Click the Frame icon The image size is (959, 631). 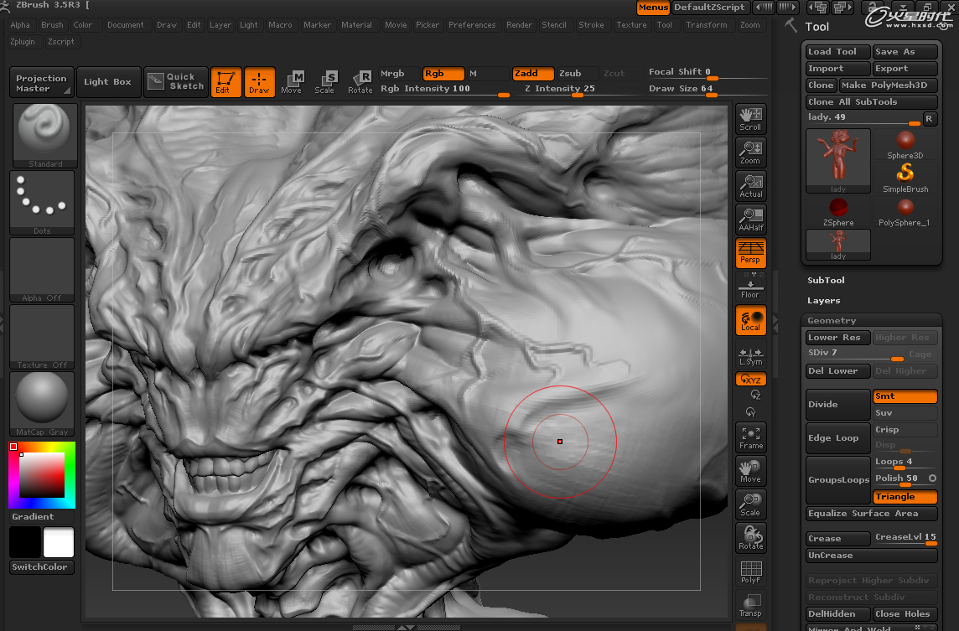[x=750, y=437]
